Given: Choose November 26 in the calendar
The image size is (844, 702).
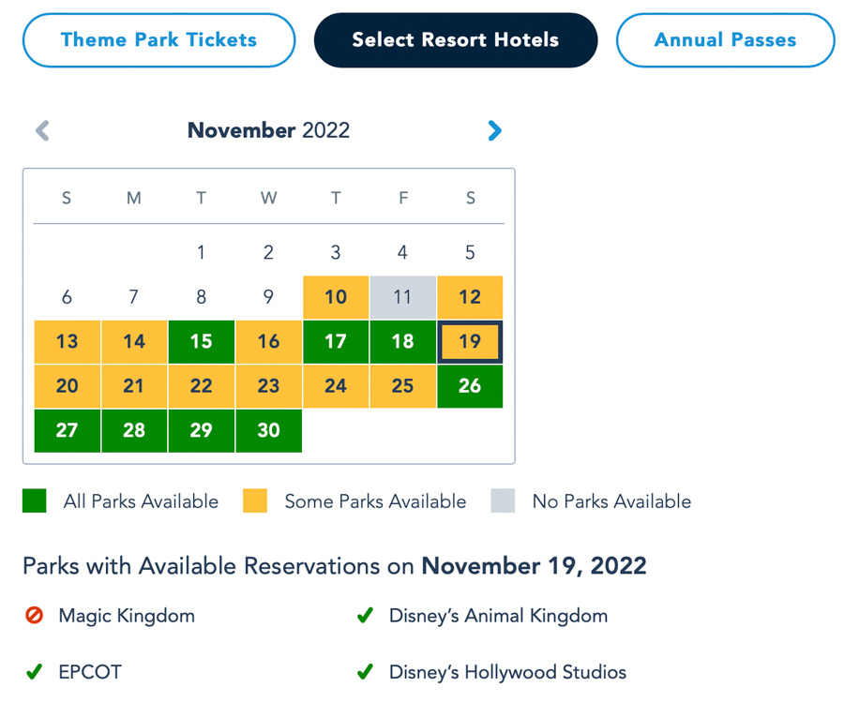Looking at the screenshot, I should [470, 386].
